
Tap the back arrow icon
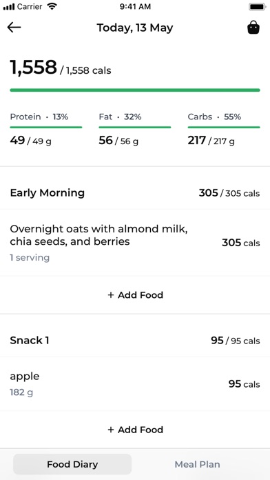[x=14, y=28]
